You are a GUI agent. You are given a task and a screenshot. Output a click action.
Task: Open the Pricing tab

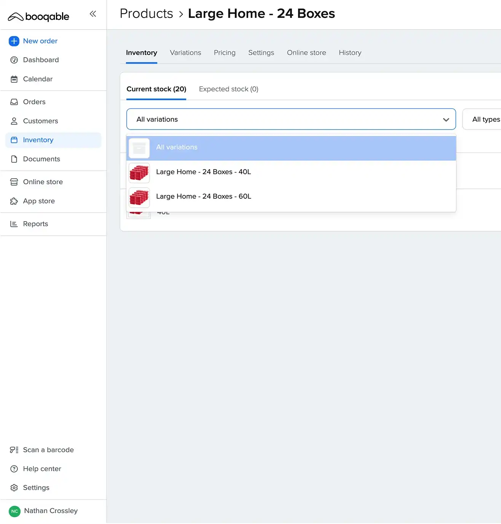tap(225, 53)
